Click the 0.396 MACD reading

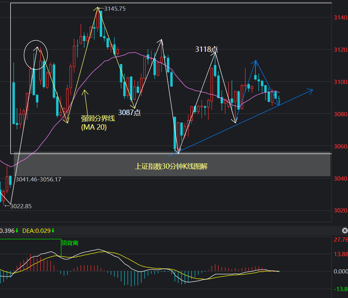(x=7, y=231)
